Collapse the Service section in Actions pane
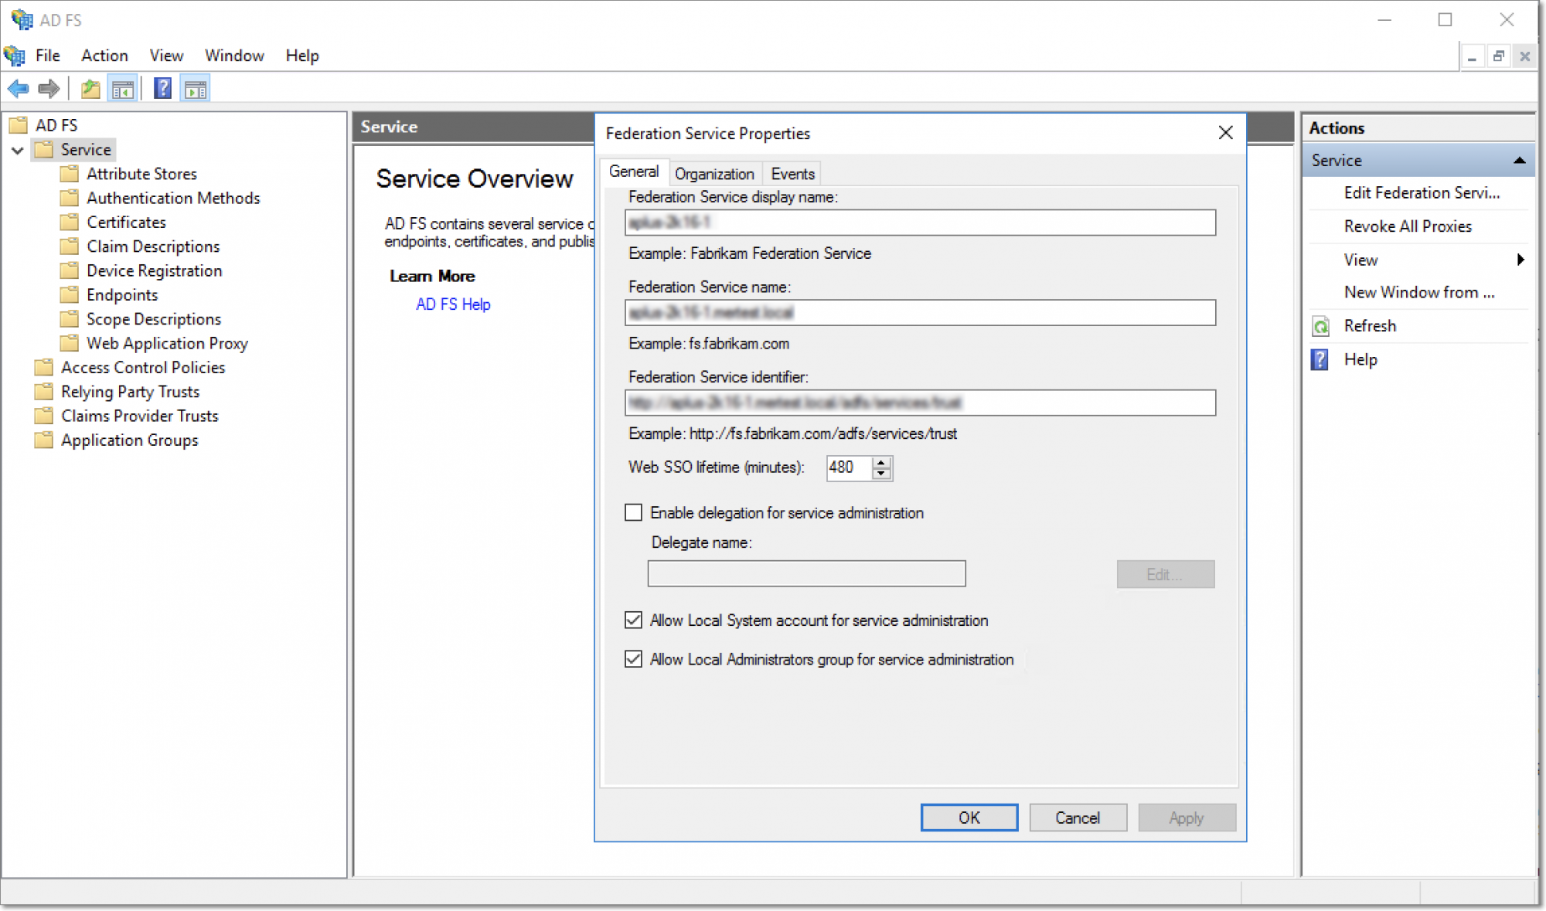 1518,161
